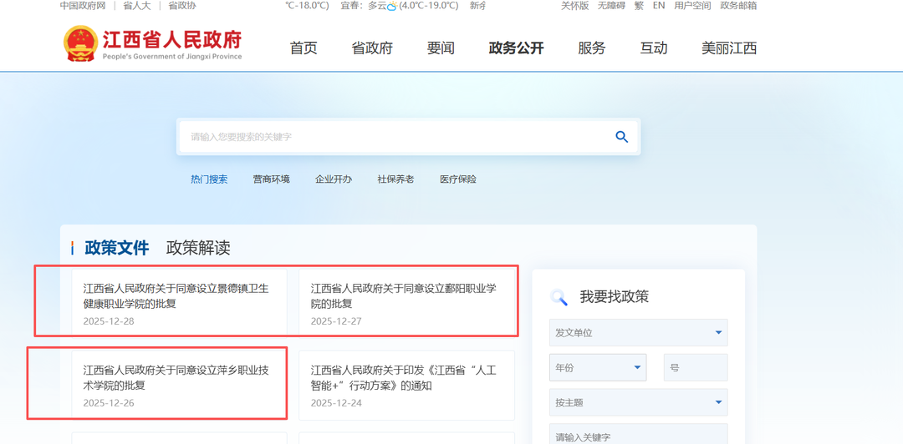Click the 热门搜索 label
The width and height of the screenshot is (903, 444).
(x=209, y=179)
